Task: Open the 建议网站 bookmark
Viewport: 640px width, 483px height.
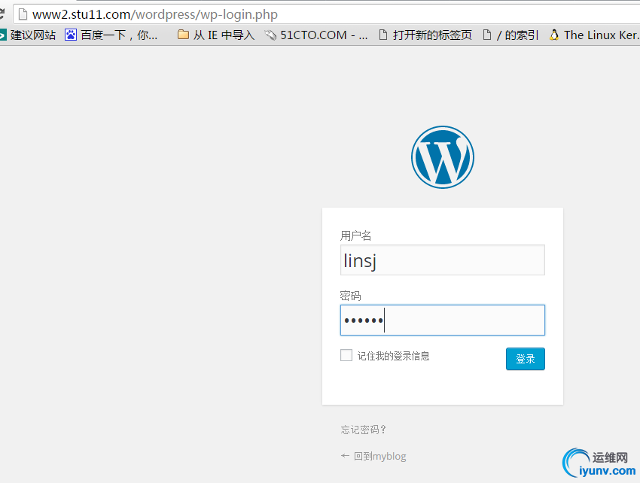Action: point(28,35)
